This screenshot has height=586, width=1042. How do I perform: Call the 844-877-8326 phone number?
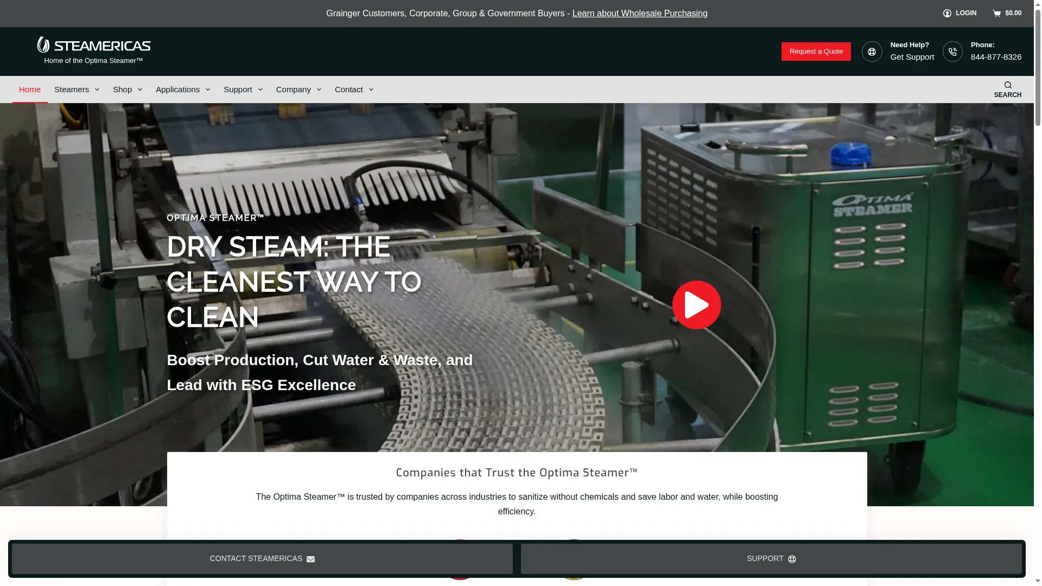(996, 57)
